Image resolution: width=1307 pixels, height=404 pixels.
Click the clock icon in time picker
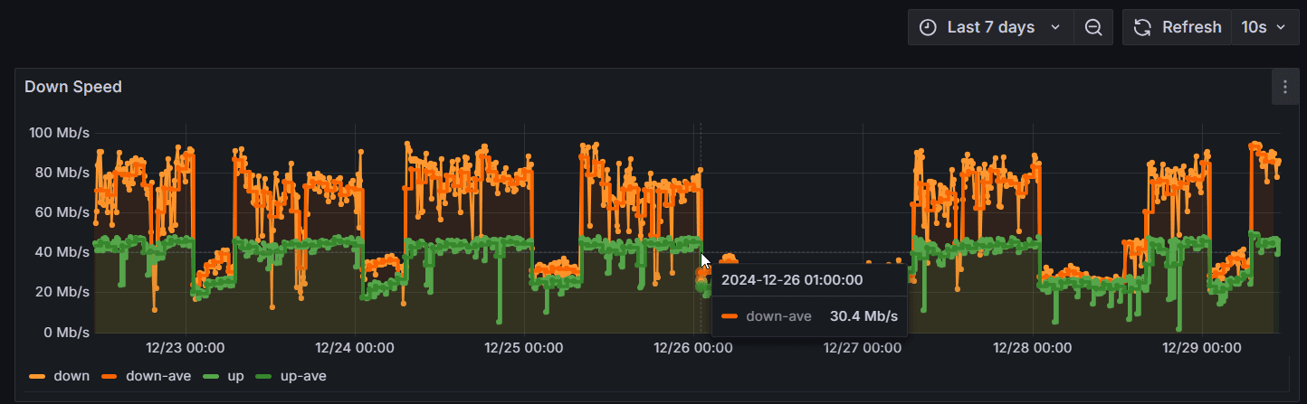[928, 28]
